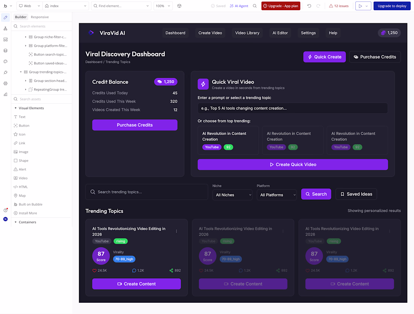Click Create Content on first trending card
Image resolution: width=414 pixels, height=314 pixels.
coord(137,284)
